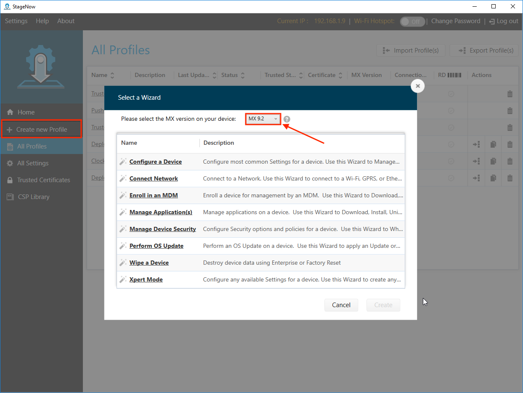The image size is (523, 393).
Task: Select the Configure a Device wizard
Action: [x=155, y=162]
